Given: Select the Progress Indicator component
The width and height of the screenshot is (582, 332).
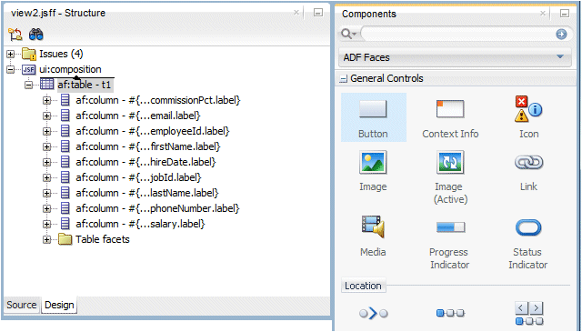Looking at the screenshot, I should coord(449,243).
